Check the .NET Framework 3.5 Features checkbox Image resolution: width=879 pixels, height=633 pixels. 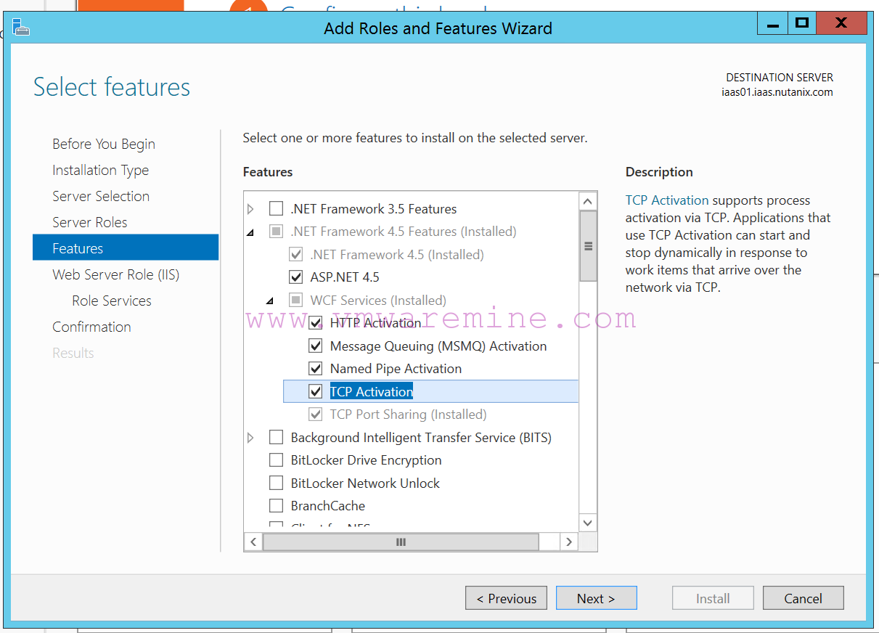tap(276, 209)
